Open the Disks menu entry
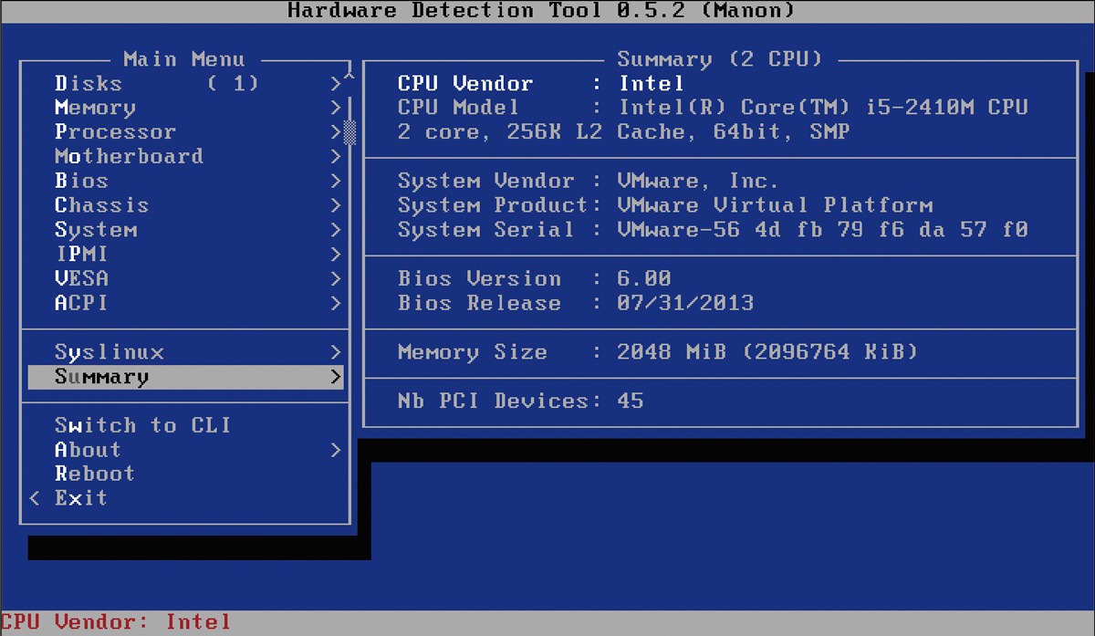This screenshot has width=1095, height=636. [186, 84]
